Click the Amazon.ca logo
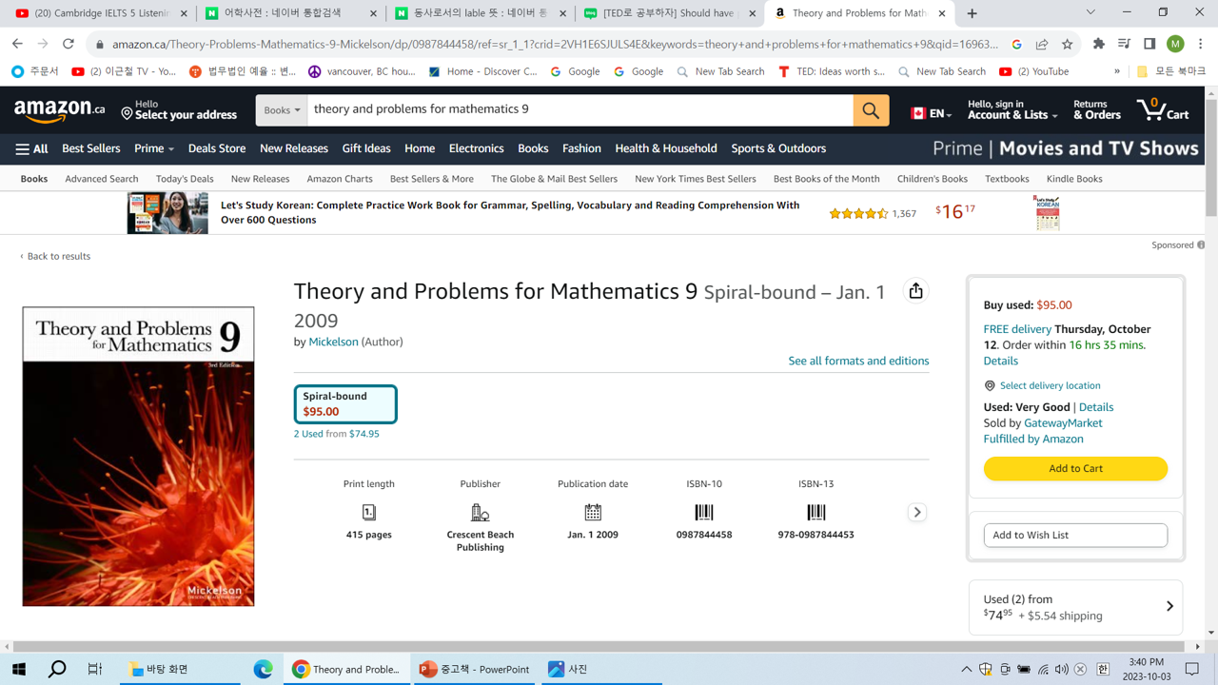 pos(59,110)
